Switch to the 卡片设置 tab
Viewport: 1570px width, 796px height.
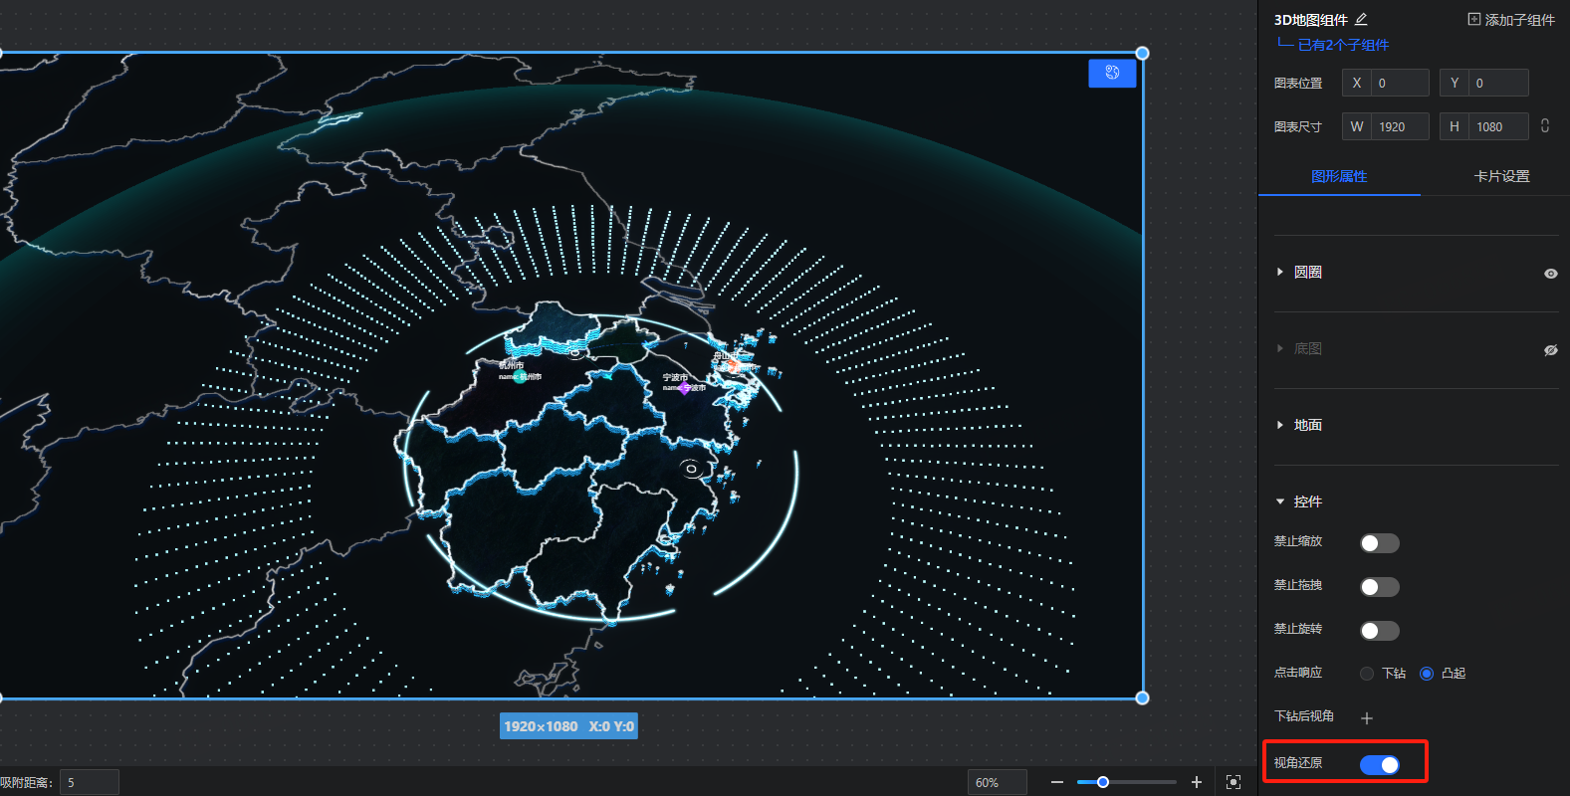(x=1501, y=176)
